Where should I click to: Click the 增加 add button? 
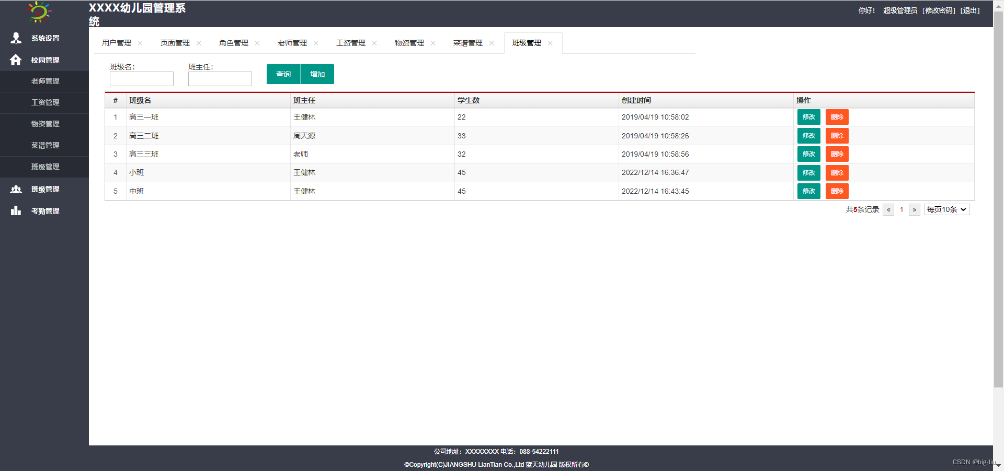point(317,74)
